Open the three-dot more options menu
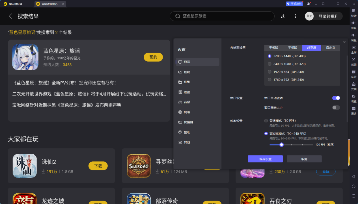The height and width of the screenshot is (204, 358). pos(296,16)
